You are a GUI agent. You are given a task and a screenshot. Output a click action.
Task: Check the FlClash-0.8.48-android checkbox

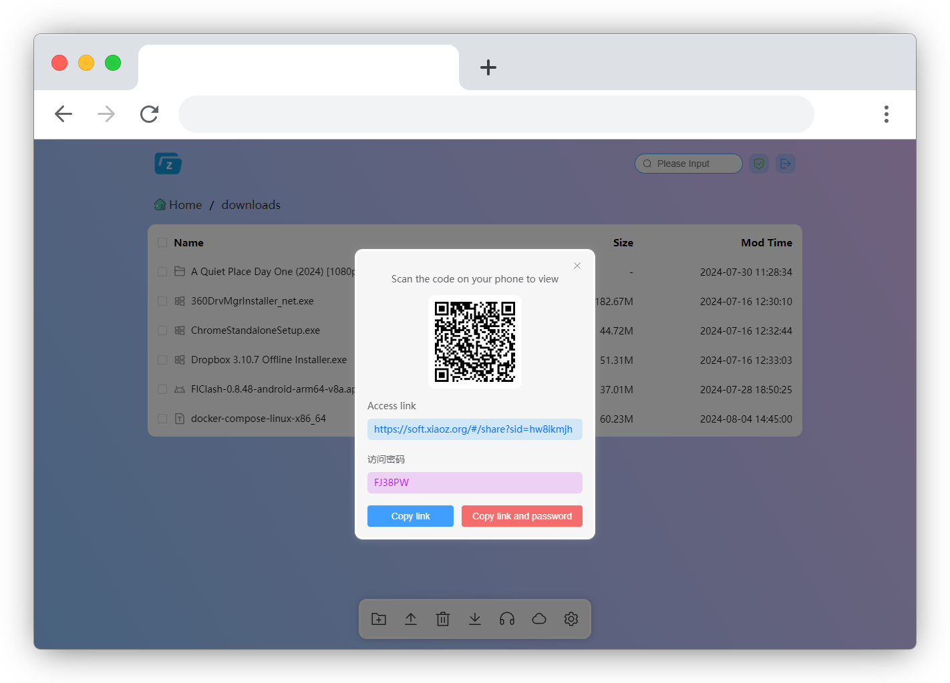click(162, 389)
